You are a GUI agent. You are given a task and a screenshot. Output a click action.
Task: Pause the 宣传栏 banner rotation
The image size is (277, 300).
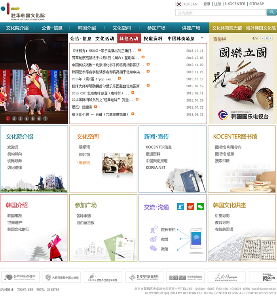[x=266, y=38]
